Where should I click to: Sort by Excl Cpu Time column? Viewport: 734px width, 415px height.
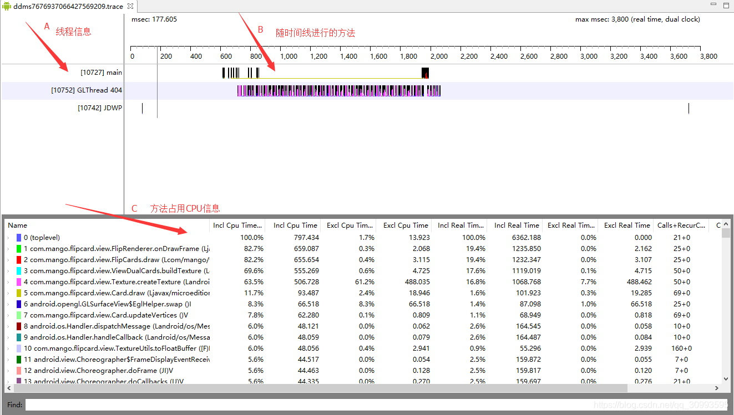pos(404,226)
